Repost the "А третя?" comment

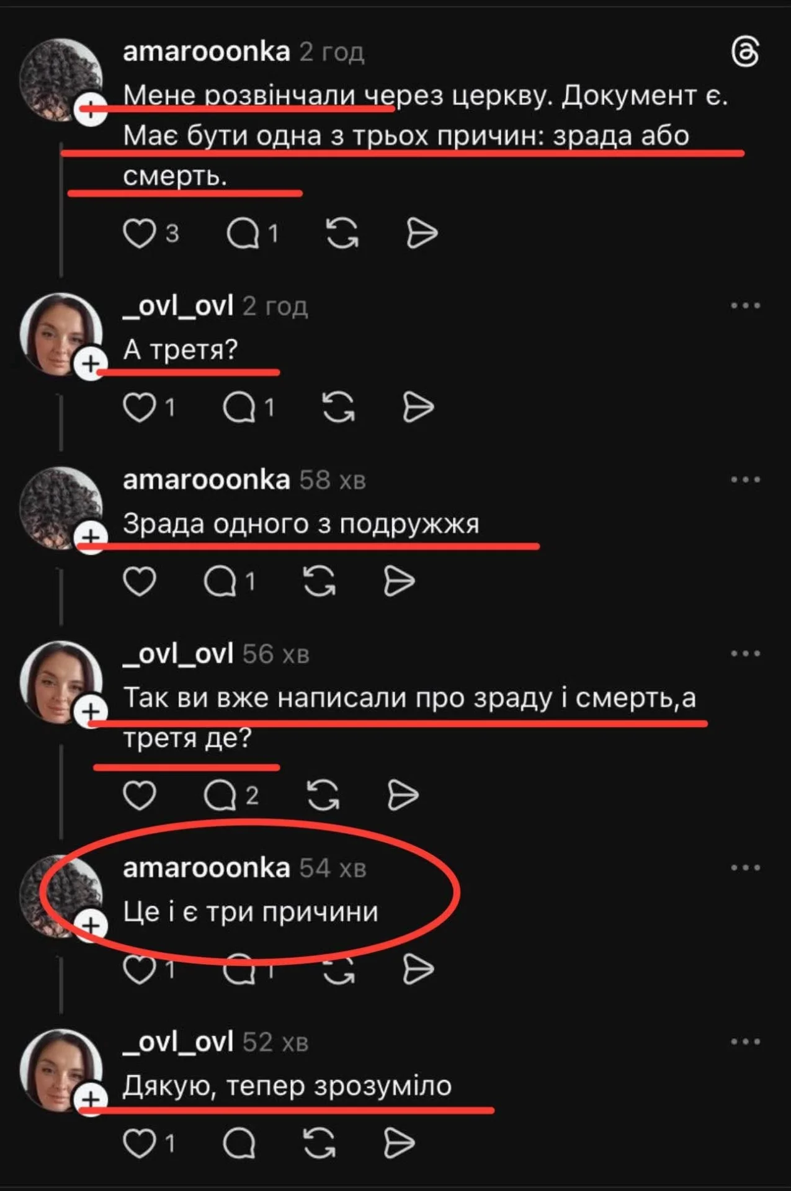click(x=338, y=408)
